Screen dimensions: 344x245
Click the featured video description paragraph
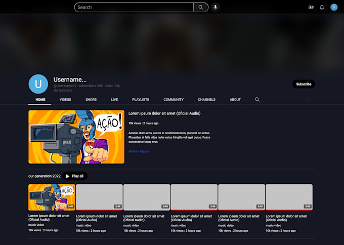coord(169,137)
